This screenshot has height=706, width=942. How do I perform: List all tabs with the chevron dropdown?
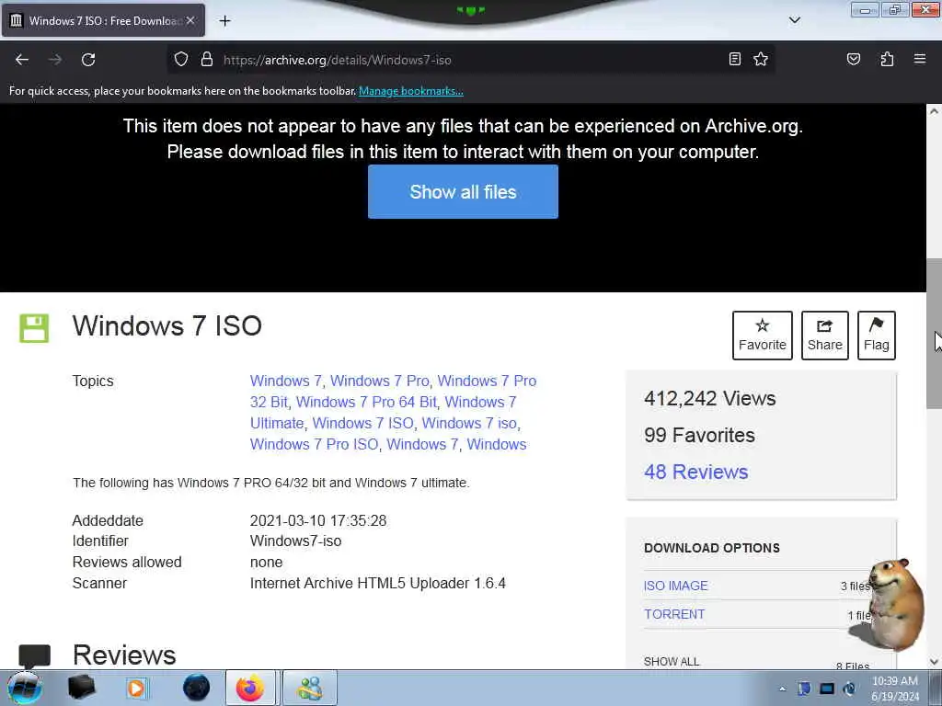794,20
